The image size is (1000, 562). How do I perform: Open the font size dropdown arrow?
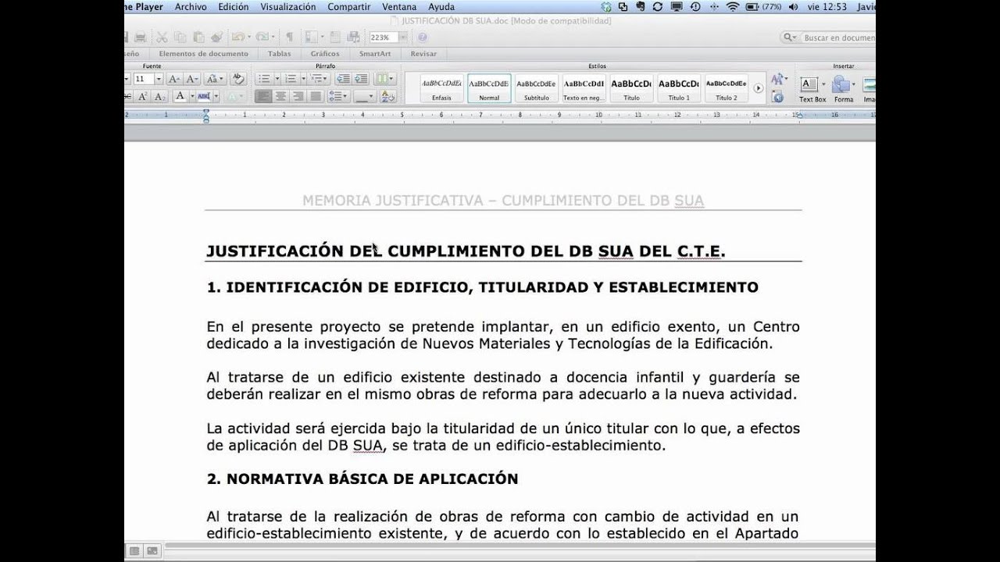point(159,79)
